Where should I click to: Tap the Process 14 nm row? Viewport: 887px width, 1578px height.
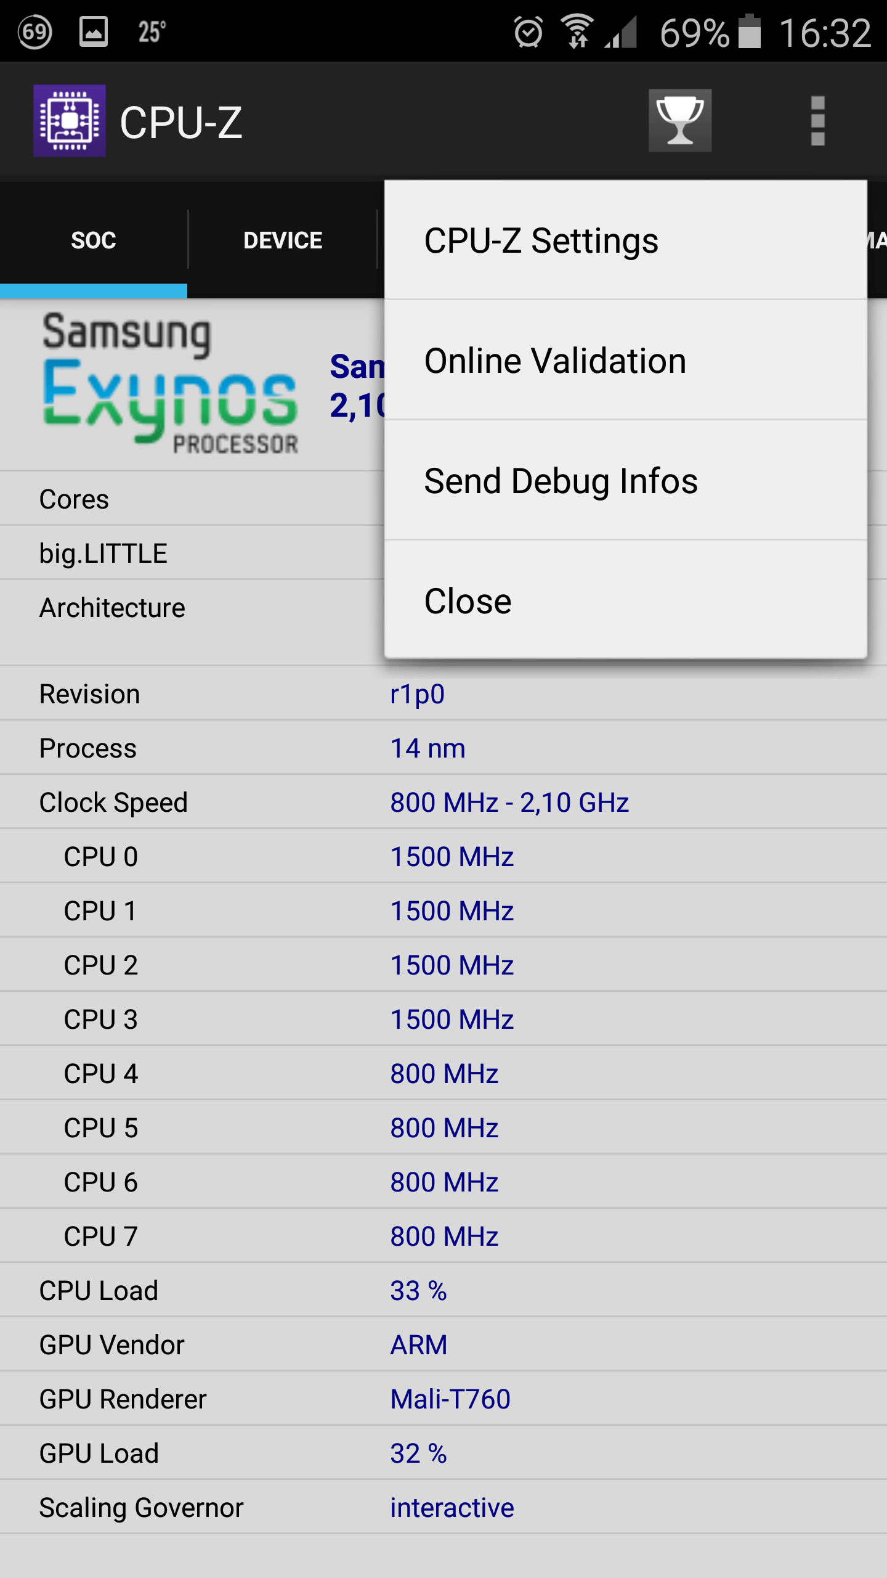tap(443, 748)
